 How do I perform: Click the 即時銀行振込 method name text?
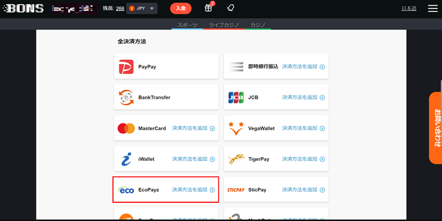(x=263, y=67)
